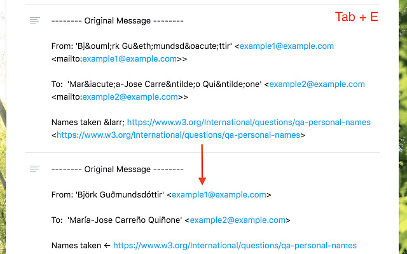407x254 pixels.
Task: Place cursor in 'María-Jose Carreño Quiñone' recipient name
Action: click(x=125, y=220)
